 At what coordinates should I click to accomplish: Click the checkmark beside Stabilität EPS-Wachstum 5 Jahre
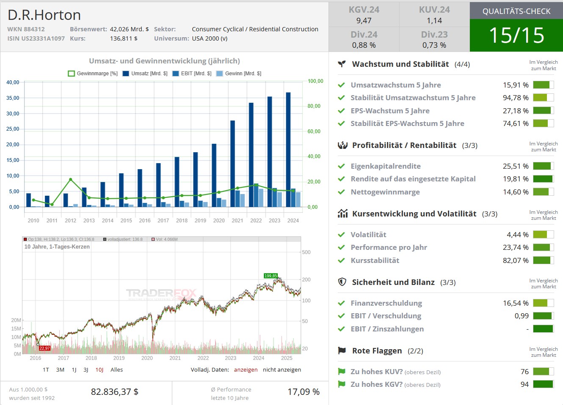[x=341, y=123]
